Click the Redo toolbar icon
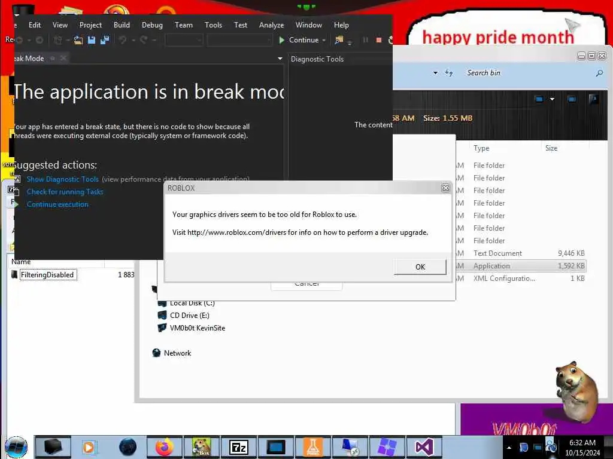 point(144,40)
